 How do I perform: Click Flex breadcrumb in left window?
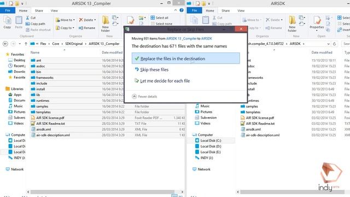43,44
